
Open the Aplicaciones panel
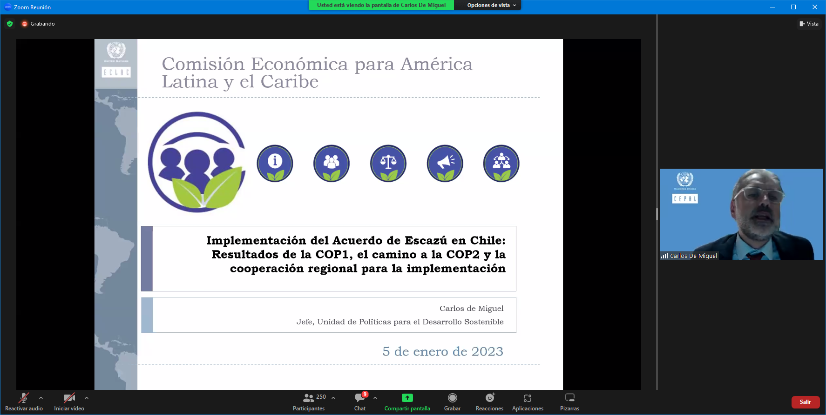point(528,402)
